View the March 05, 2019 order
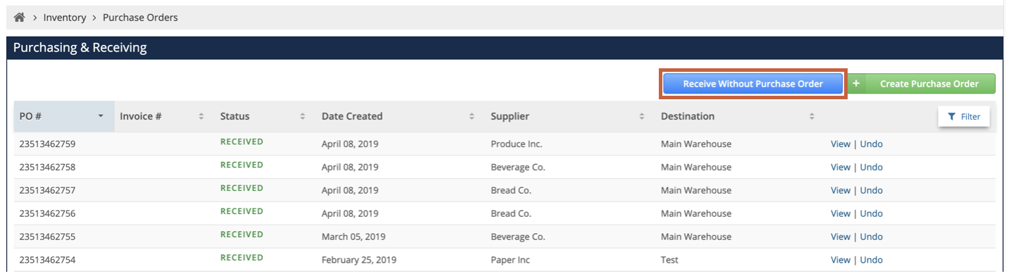 click(841, 237)
